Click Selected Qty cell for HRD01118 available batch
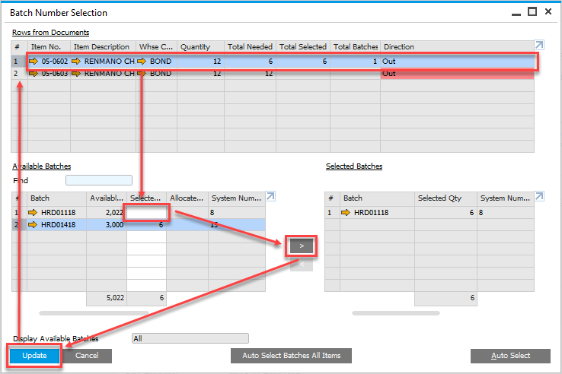 point(147,213)
